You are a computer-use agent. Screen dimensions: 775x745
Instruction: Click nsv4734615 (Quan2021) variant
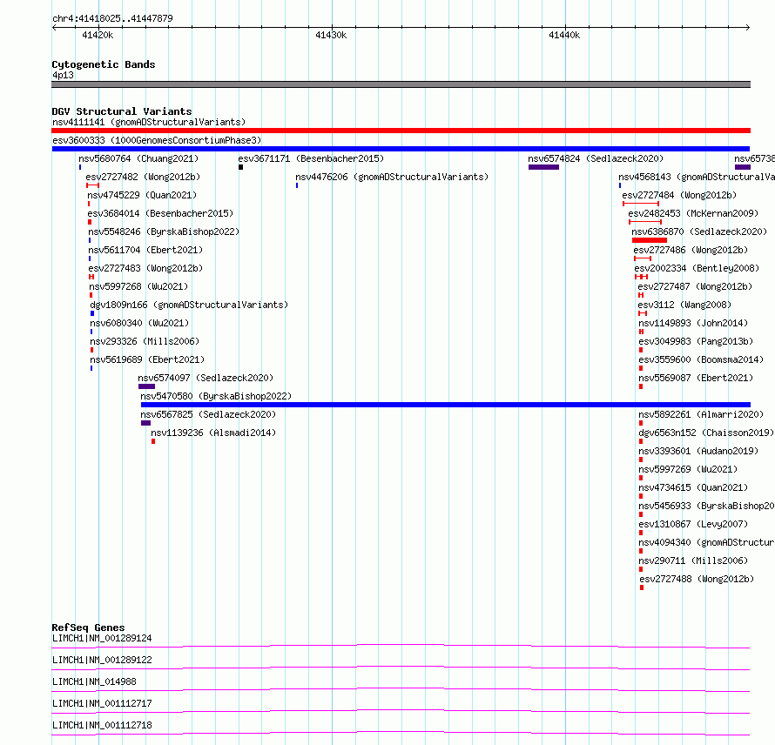click(x=693, y=487)
